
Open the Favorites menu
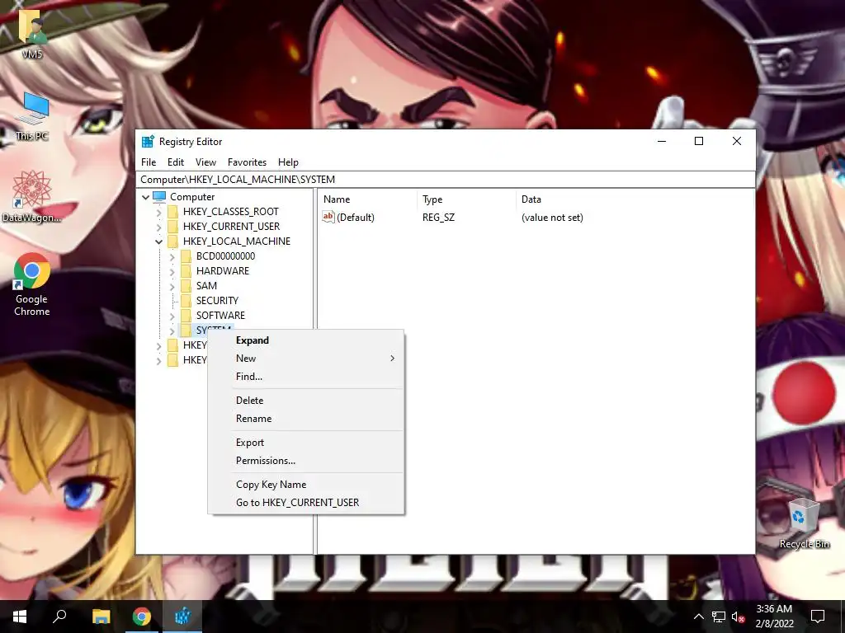point(247,162)
